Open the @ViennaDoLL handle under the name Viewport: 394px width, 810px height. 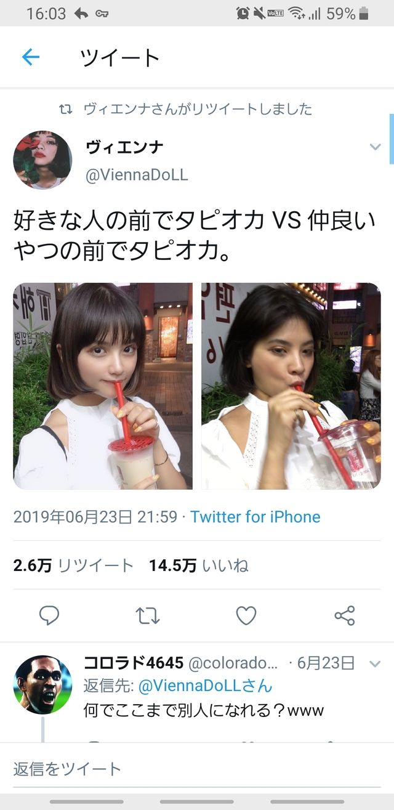pyautogui.click(x=137, y=175)
